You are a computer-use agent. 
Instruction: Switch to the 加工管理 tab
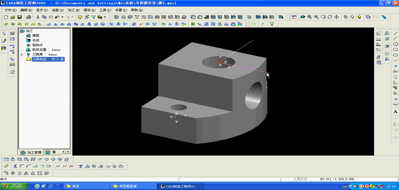[x=31, y=152]
